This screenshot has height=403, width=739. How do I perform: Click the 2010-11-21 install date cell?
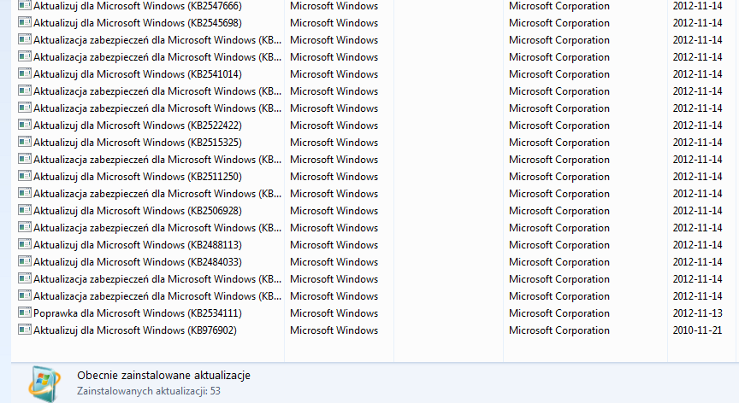coord(697,330)
